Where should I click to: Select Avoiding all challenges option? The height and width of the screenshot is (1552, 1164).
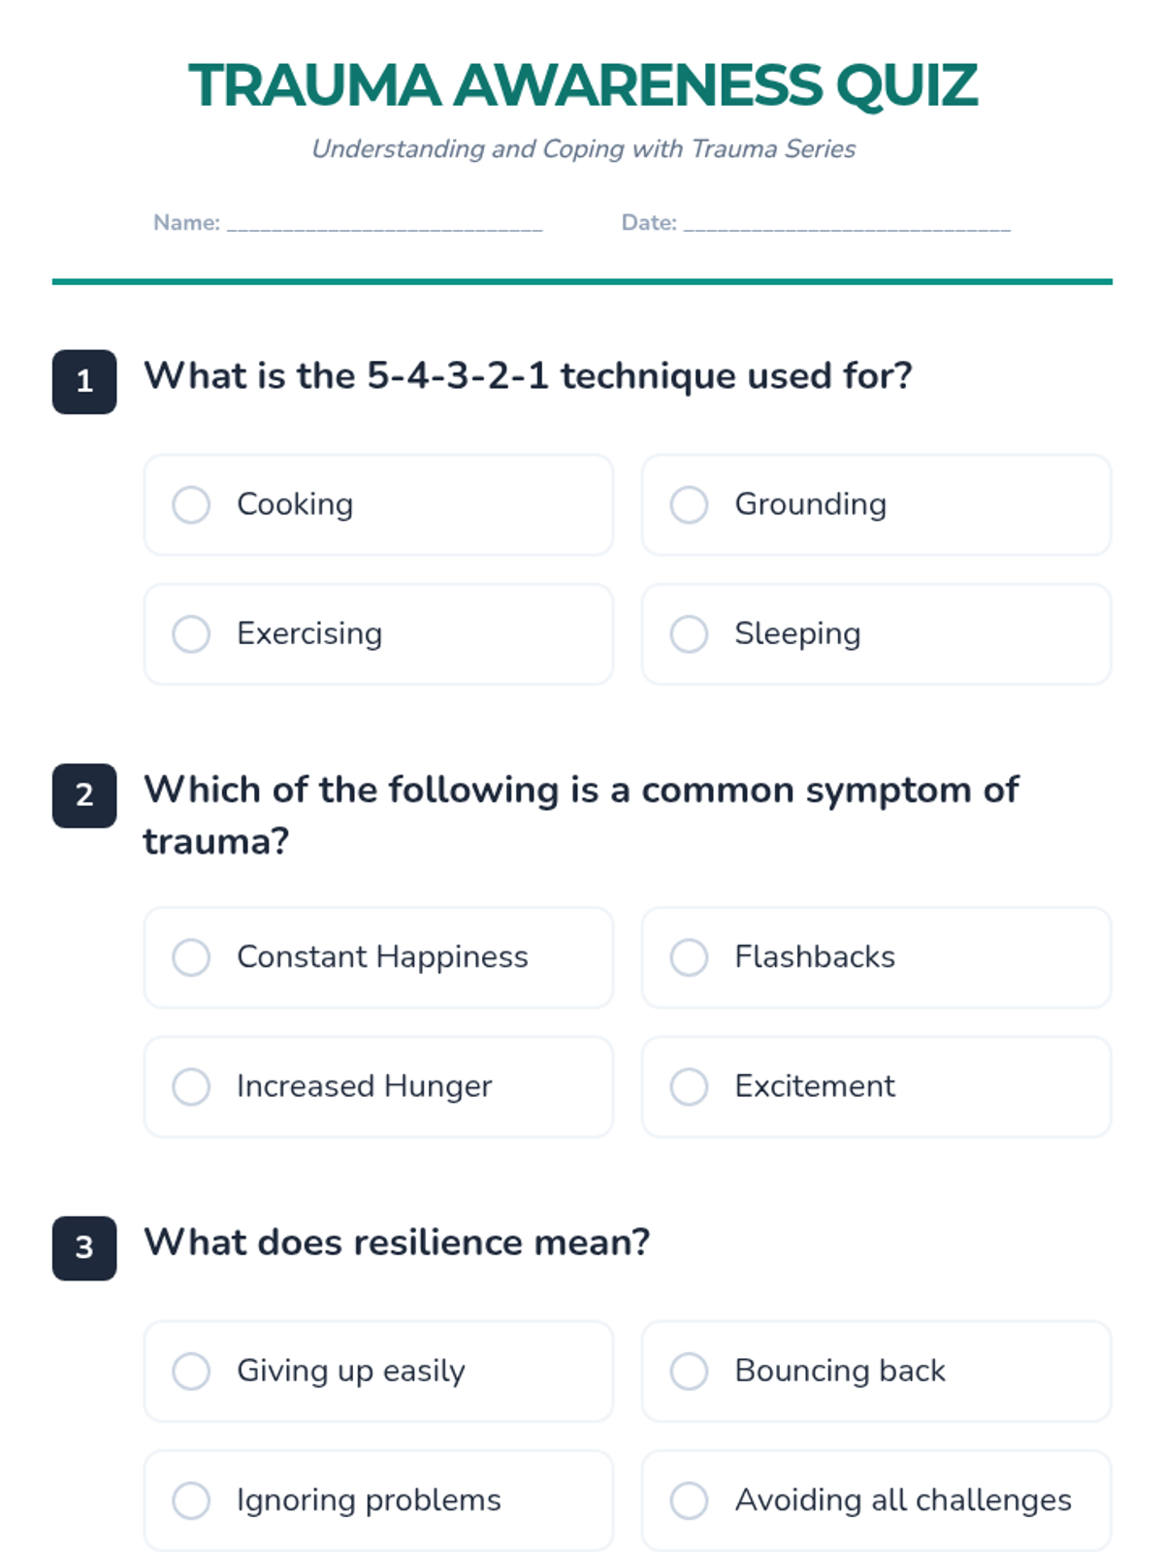[x=689, y=1501]
